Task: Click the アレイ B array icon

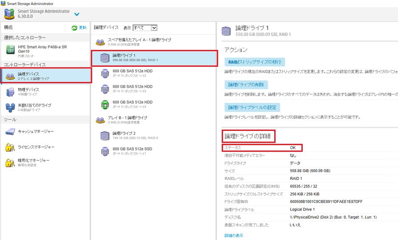Action: 100,120
